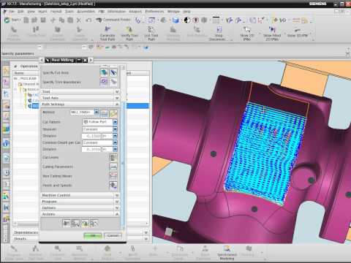Click the display icon for Specify Cut Area
Image resolution: width=351 pixels, height=263 pixels.
(113, 72)
